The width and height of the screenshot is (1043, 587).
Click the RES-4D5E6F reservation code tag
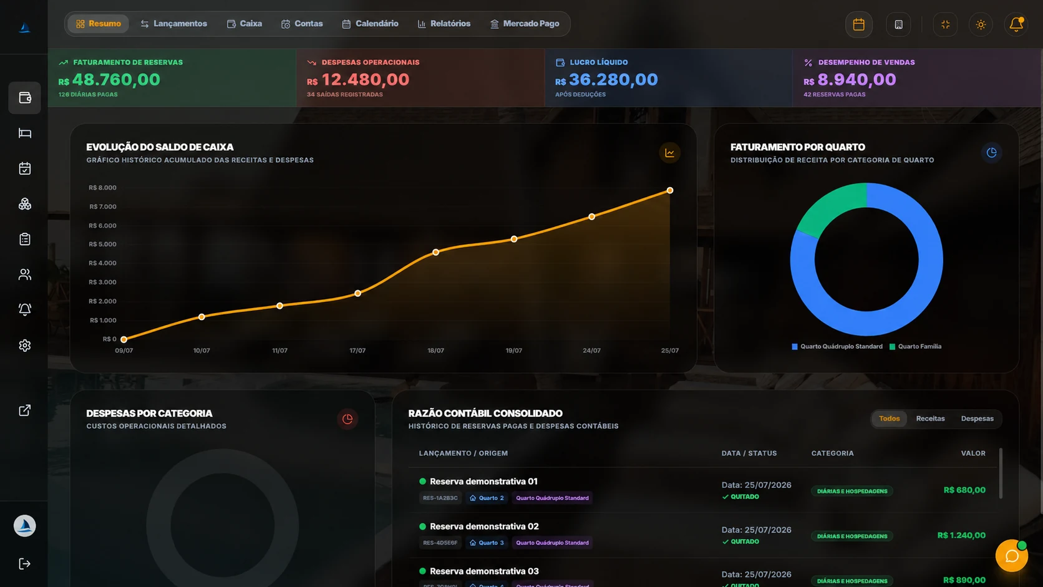pos(440,543)
